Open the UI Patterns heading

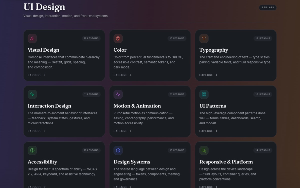coord(213,106)
